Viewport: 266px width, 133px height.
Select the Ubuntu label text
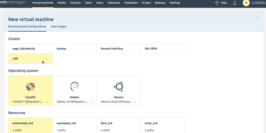click(x=119, y=97)
